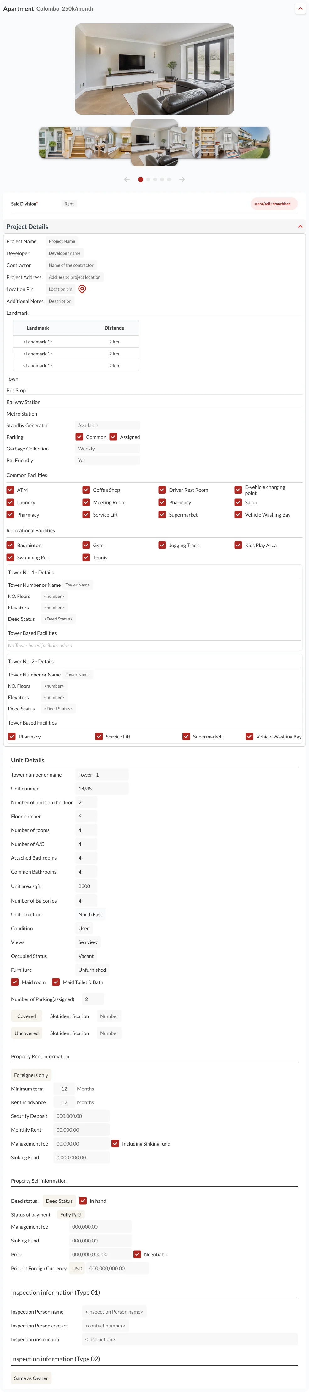
Task: Toggle the Maid room checkbox
Action: pyautogui.click(x=15, y=982)
